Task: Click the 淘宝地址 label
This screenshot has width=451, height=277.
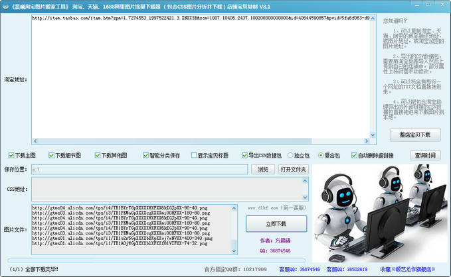Action: point(15,80)
